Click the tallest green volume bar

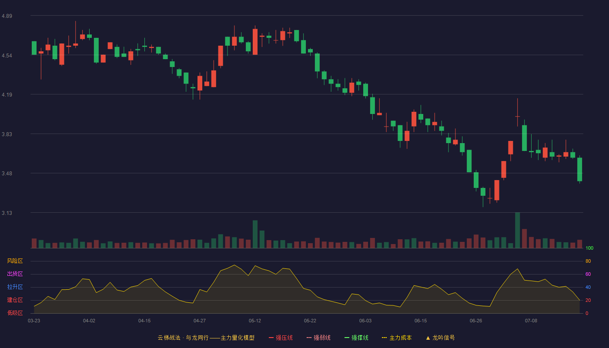pyautogui.click(x=517, y=230)
